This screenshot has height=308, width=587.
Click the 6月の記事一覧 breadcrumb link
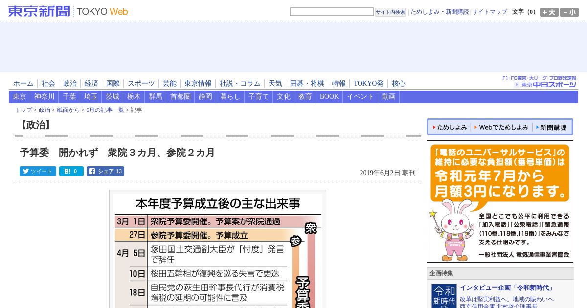(105, 110)
